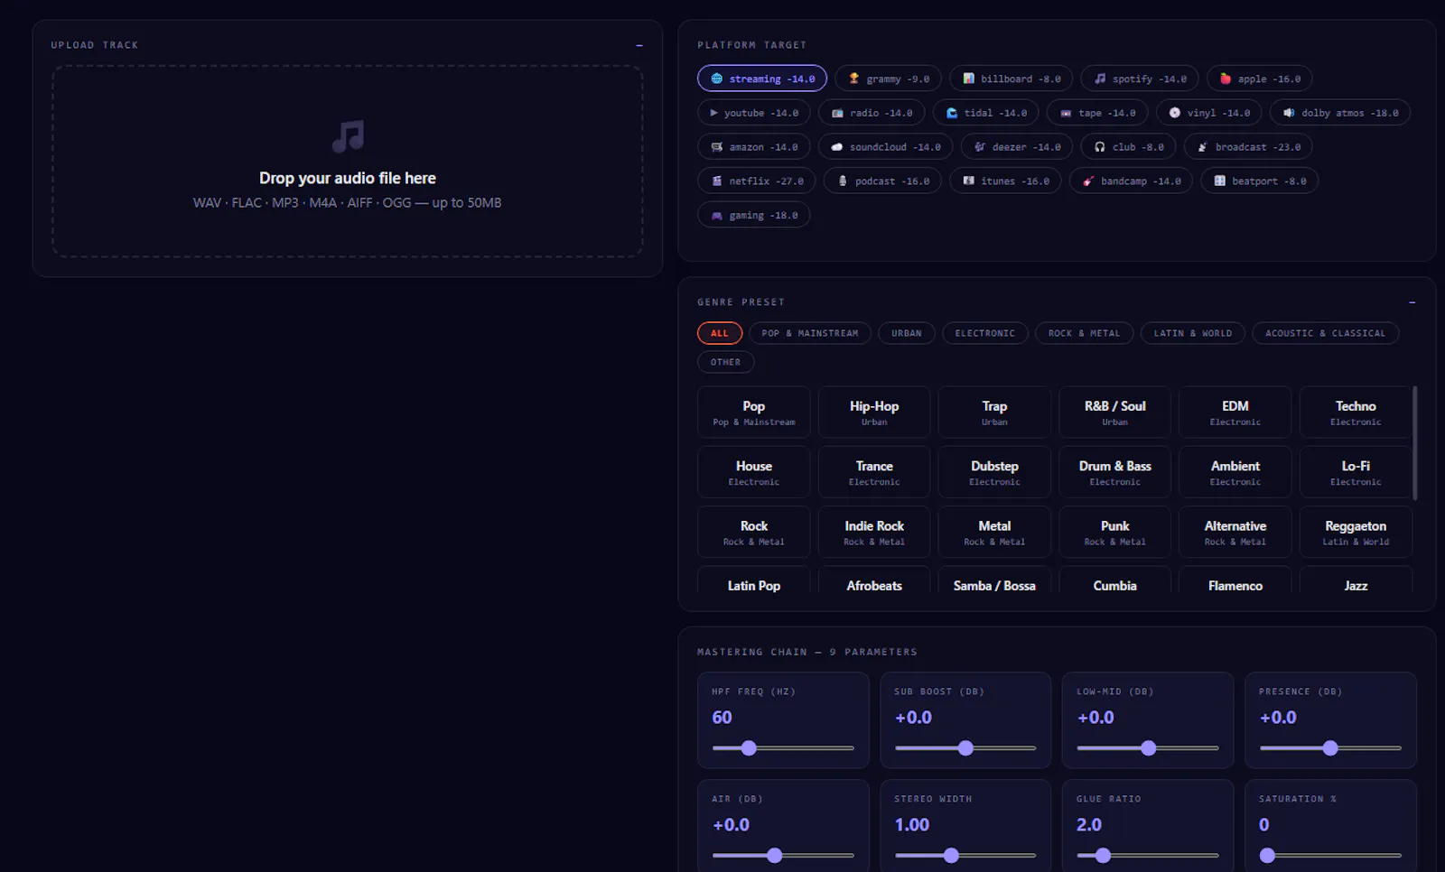Select the deezer -14.0 target chip

tap(1017, 147)
